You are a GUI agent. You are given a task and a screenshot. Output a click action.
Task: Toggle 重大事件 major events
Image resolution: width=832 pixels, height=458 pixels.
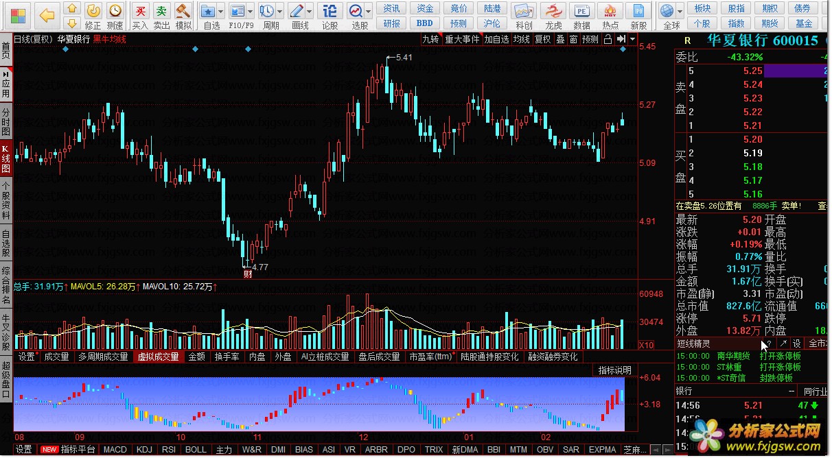coord(462,39)
